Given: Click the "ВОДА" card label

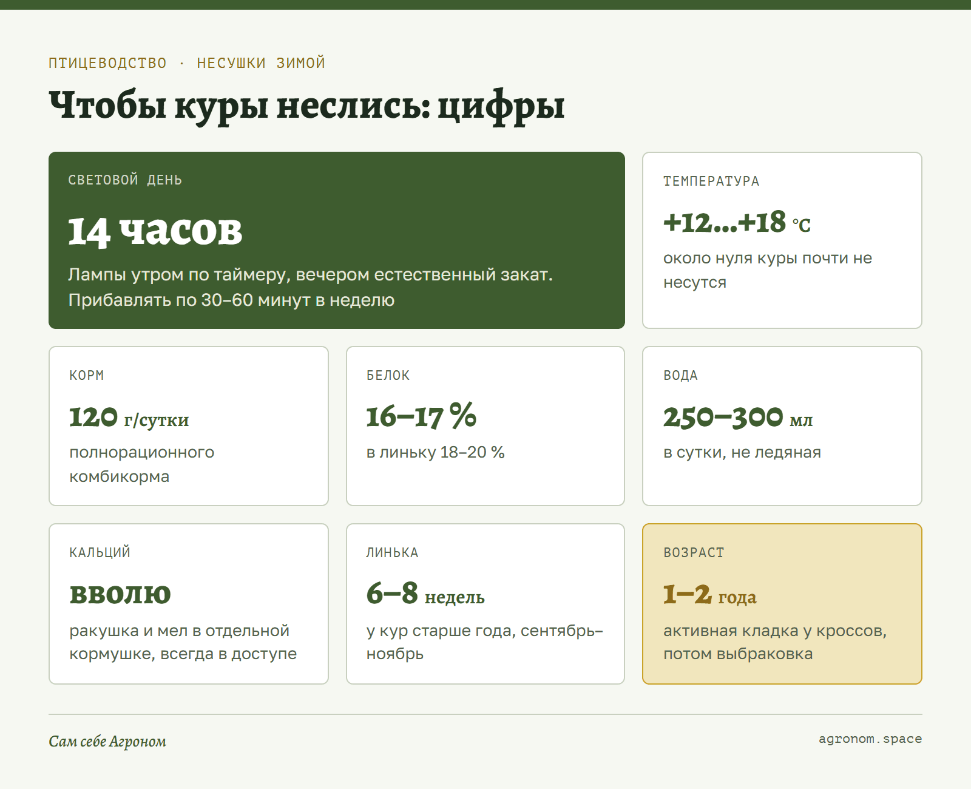Looking at the screenshot, I should click(681, 376).
